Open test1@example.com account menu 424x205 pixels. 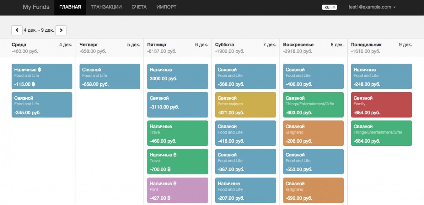(x=372, y=7)
